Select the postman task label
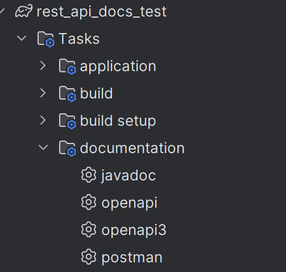This screenshot has height=272, width=286. pos(132,258)
